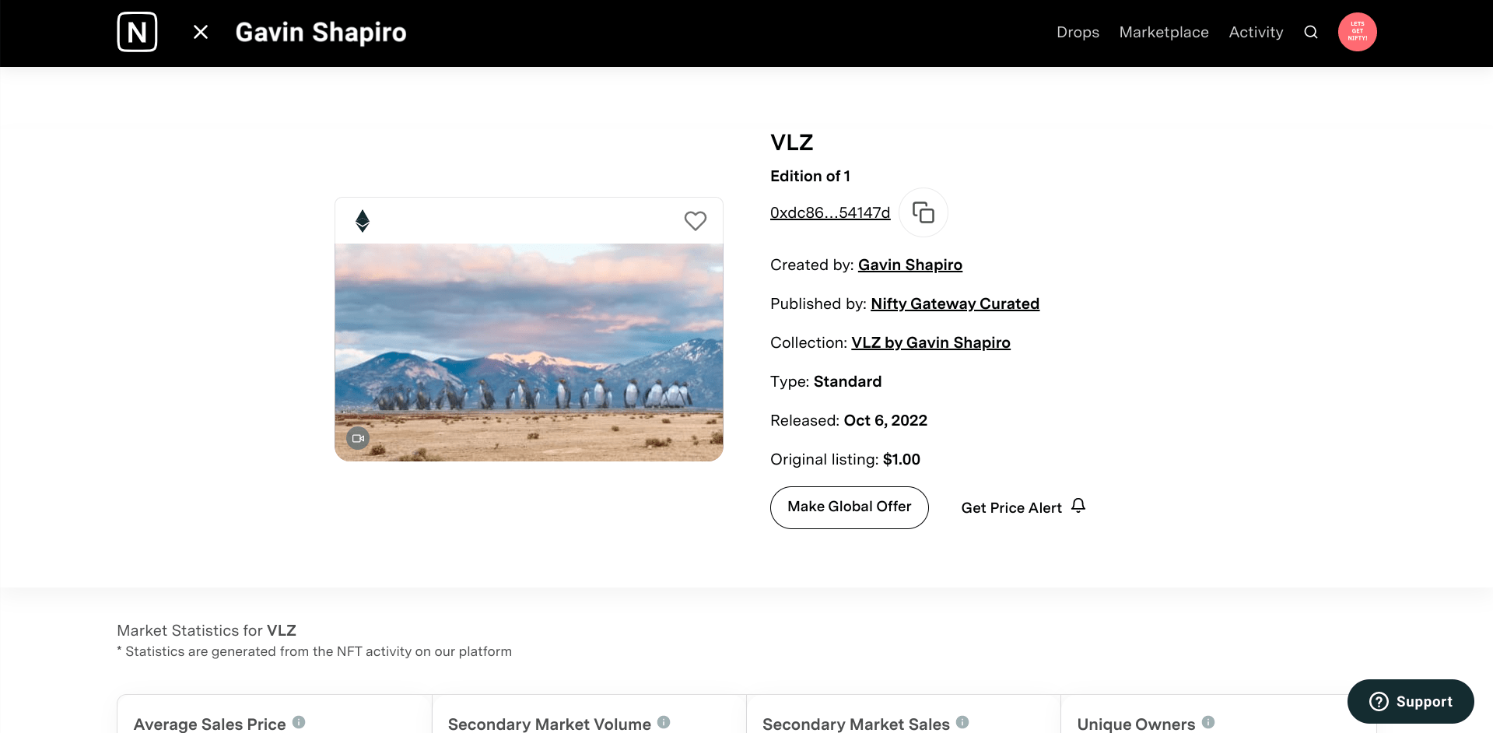
Task: Go to the Marketplace menu item
Action: point(1164,32)
